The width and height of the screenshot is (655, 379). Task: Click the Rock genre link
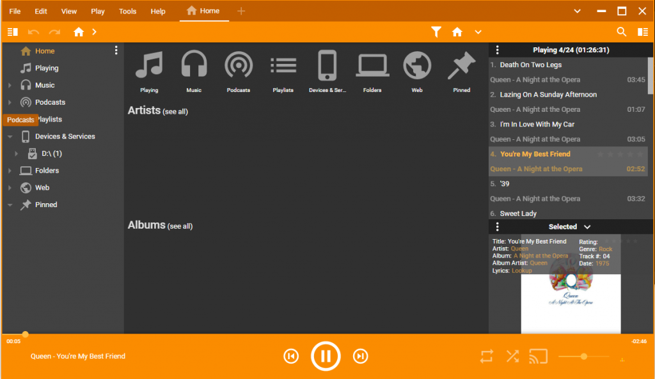point(605,249)
